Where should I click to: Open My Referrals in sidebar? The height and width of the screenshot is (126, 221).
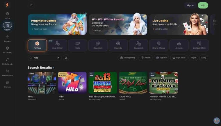[x=7, y=61]
